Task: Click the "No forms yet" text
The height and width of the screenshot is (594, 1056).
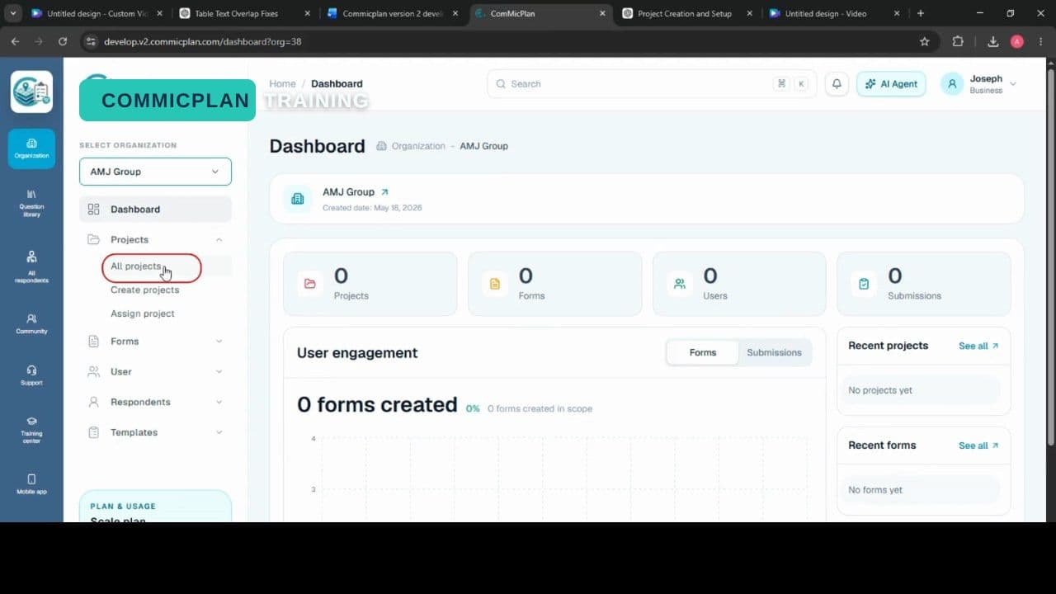Action: coord(875,490)
